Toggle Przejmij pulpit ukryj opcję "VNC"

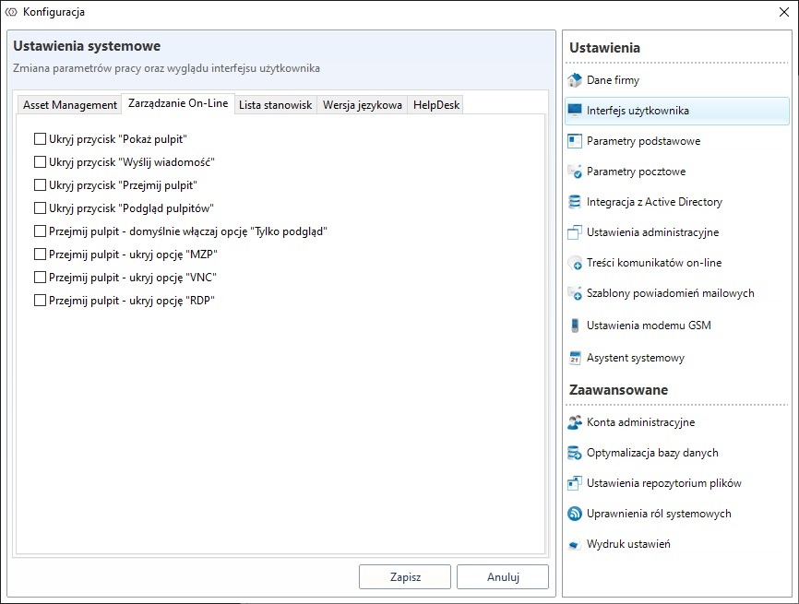pos(40,278)
